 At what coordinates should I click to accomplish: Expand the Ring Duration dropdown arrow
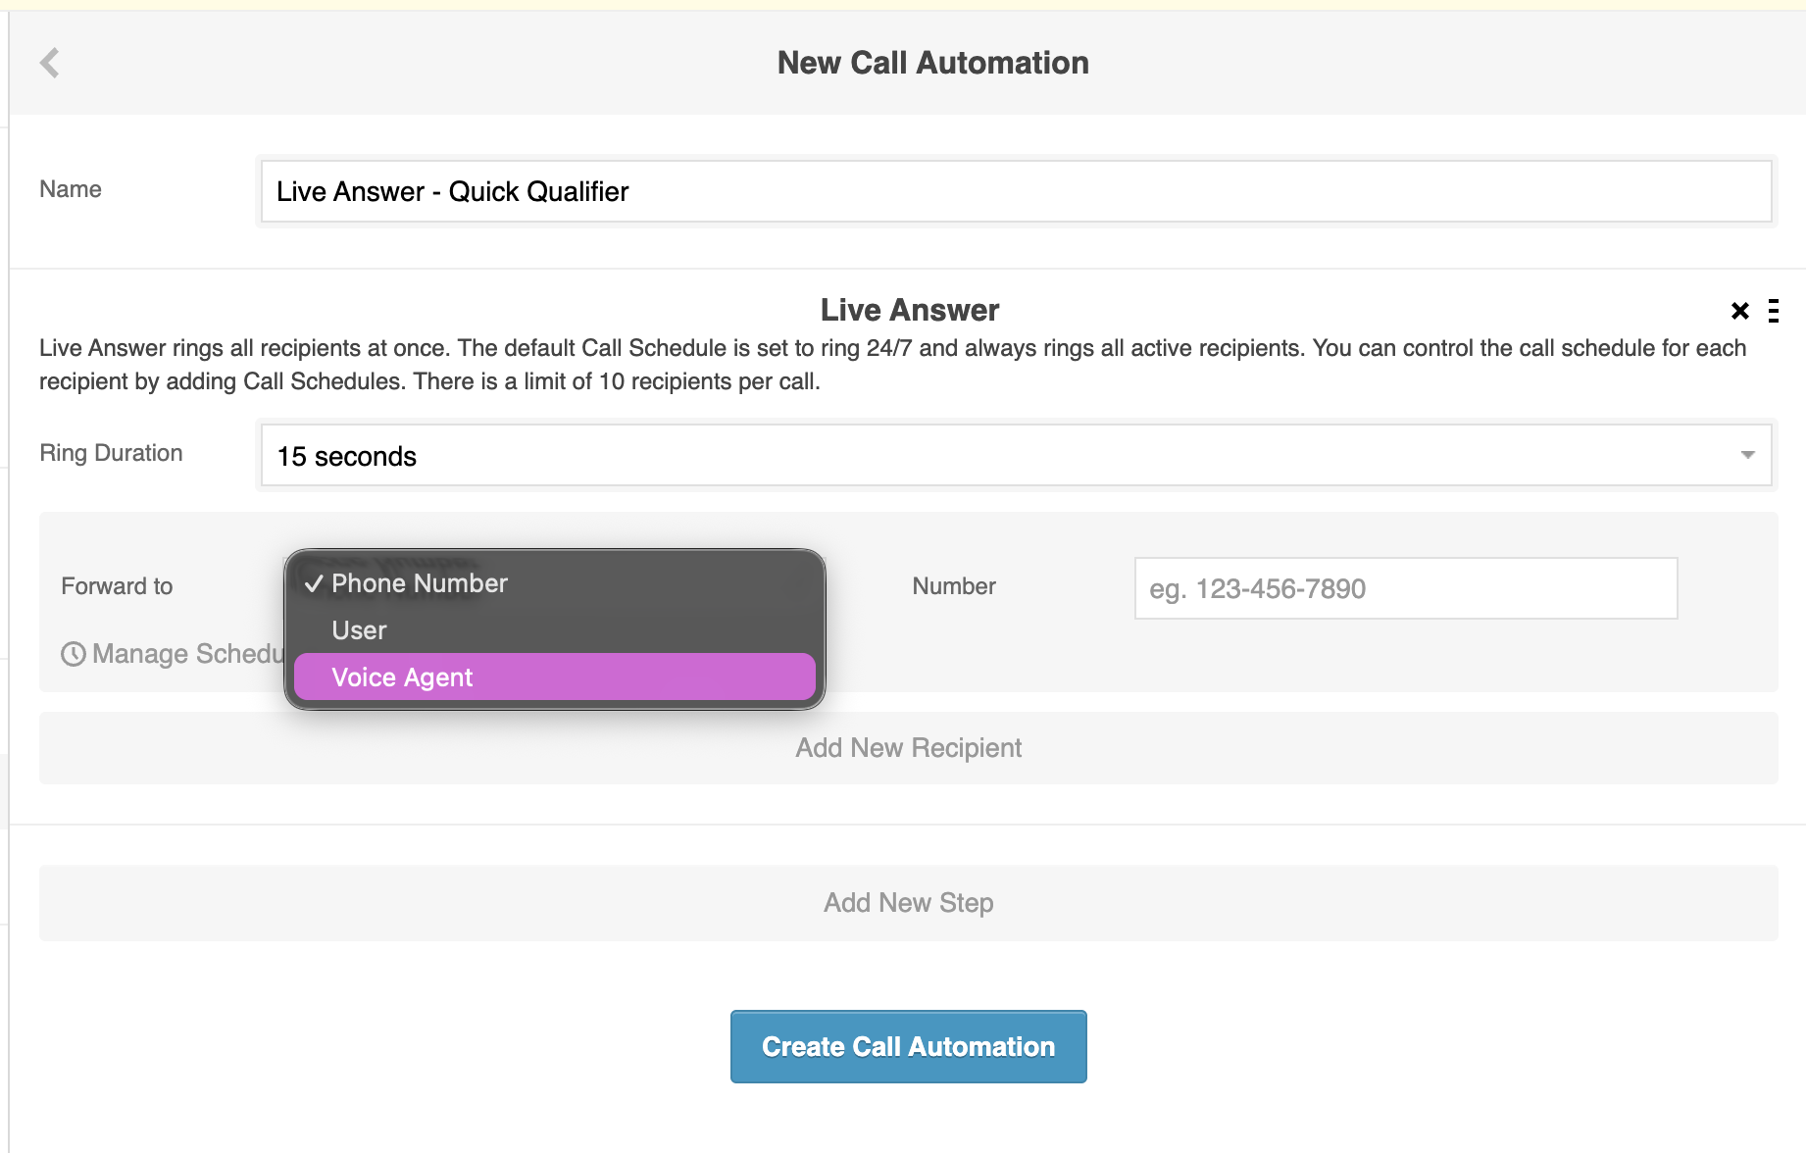click(1747, 455)
